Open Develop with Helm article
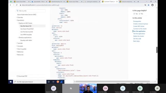Screen dimensions: 166x93 click(x=26, y=40)
